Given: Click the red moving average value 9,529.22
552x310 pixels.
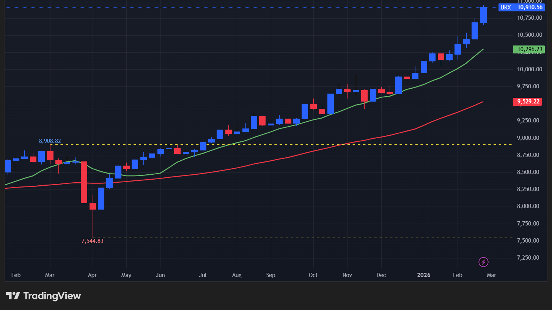Looking at the screenshot, I should [x=527, y=102].
